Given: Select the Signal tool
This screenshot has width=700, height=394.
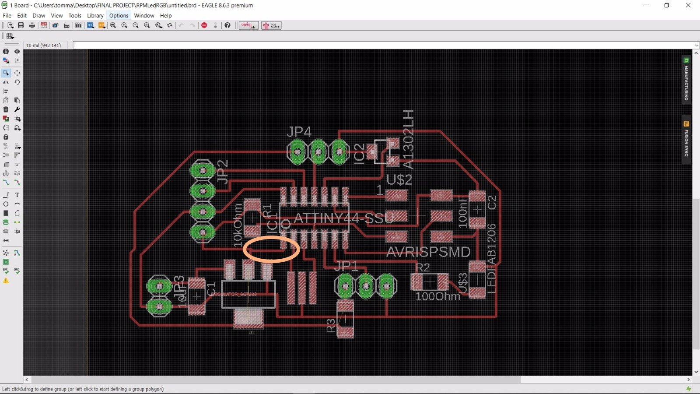Looking at the screenshot, I should point(17,222).
